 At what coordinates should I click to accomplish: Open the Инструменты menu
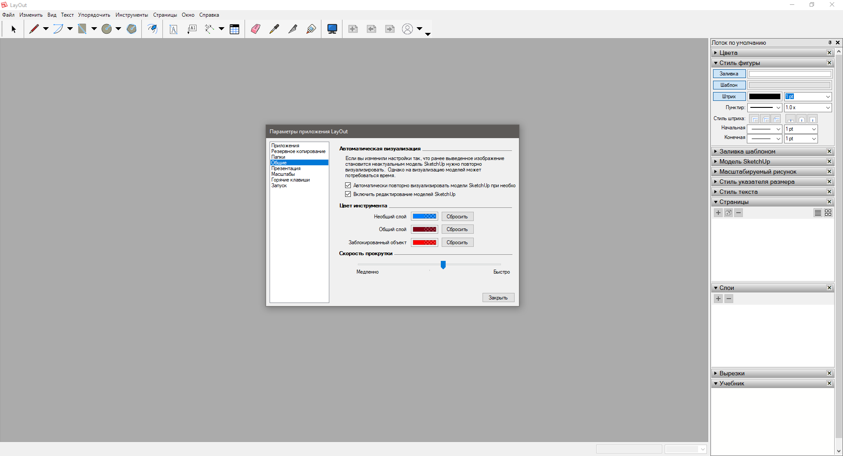(x=132, y=15)
